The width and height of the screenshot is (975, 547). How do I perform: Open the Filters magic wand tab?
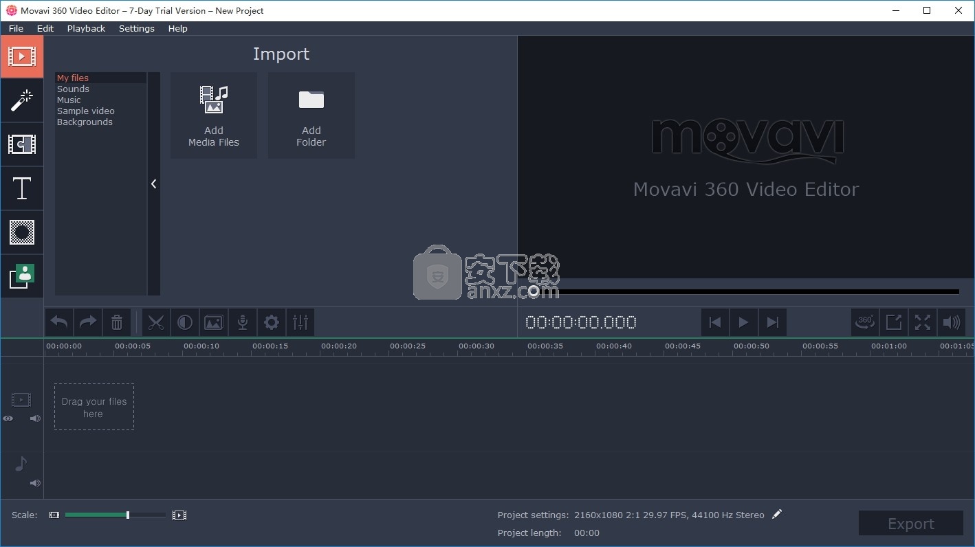coord(22,100)
